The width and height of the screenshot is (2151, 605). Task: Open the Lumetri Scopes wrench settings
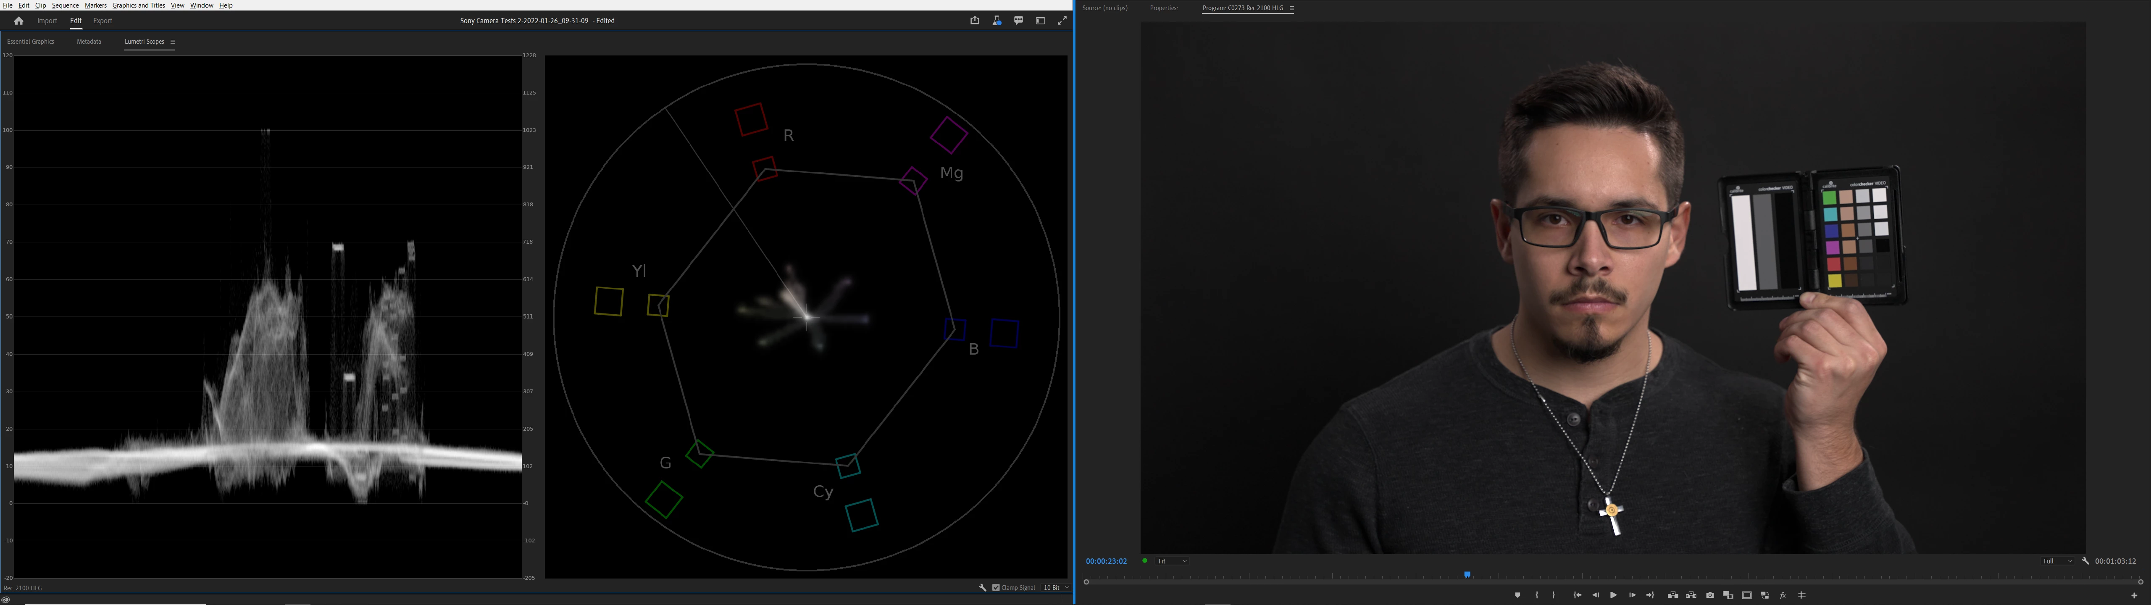983,587
